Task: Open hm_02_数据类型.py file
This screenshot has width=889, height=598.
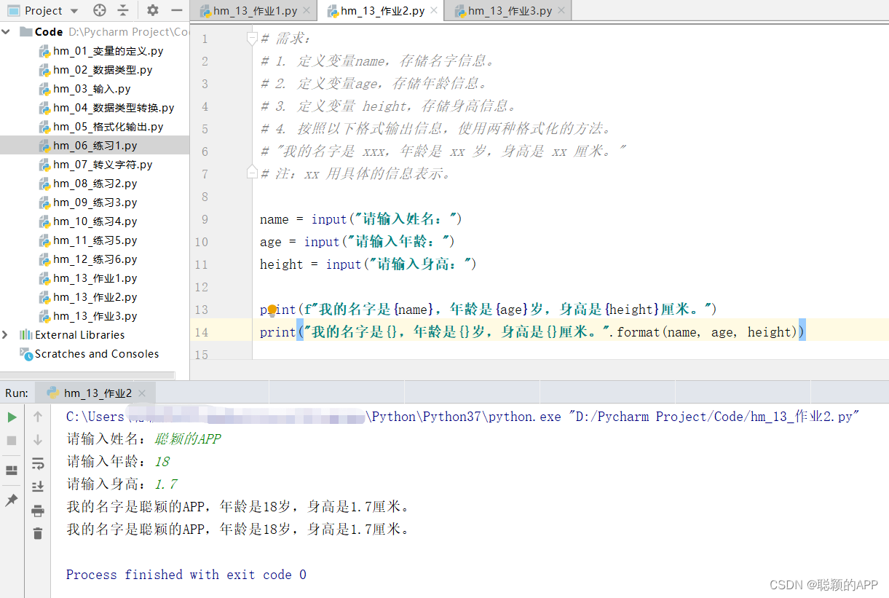Action: click(103, 70)
